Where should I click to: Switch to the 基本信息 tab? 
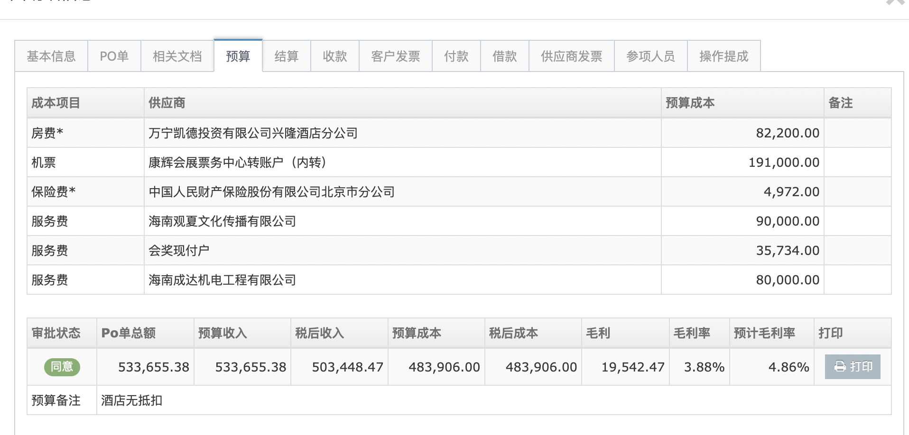51,56
